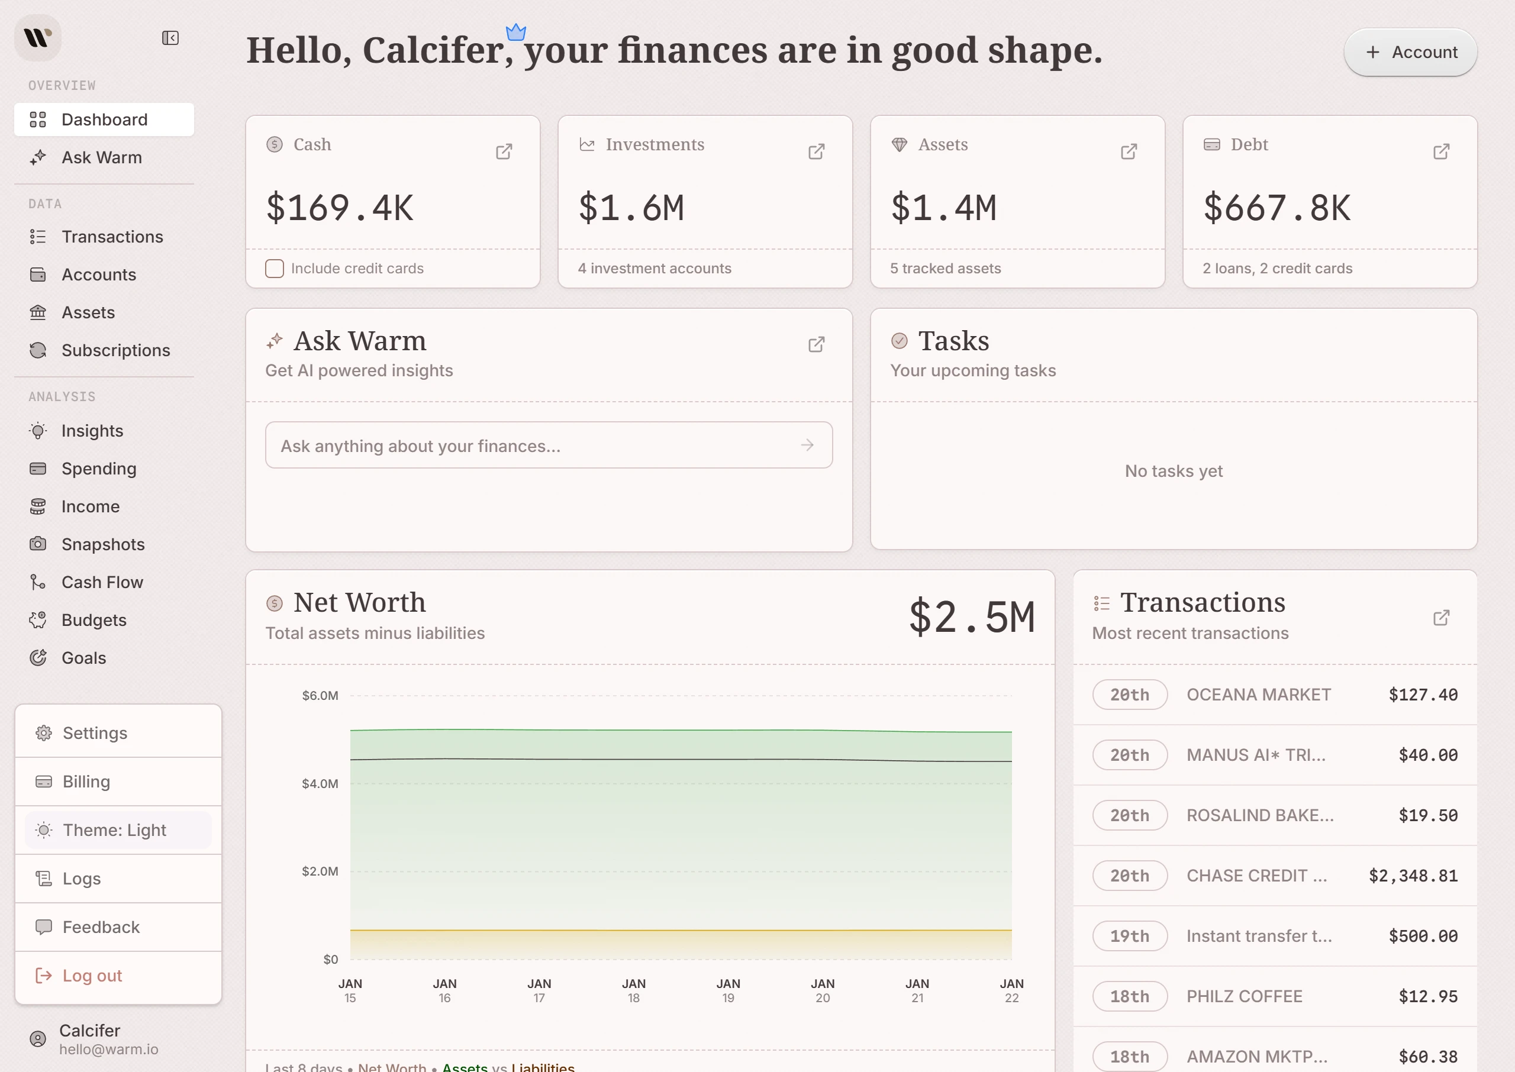Open the Billing menu entry

click(x=86, y=781)
